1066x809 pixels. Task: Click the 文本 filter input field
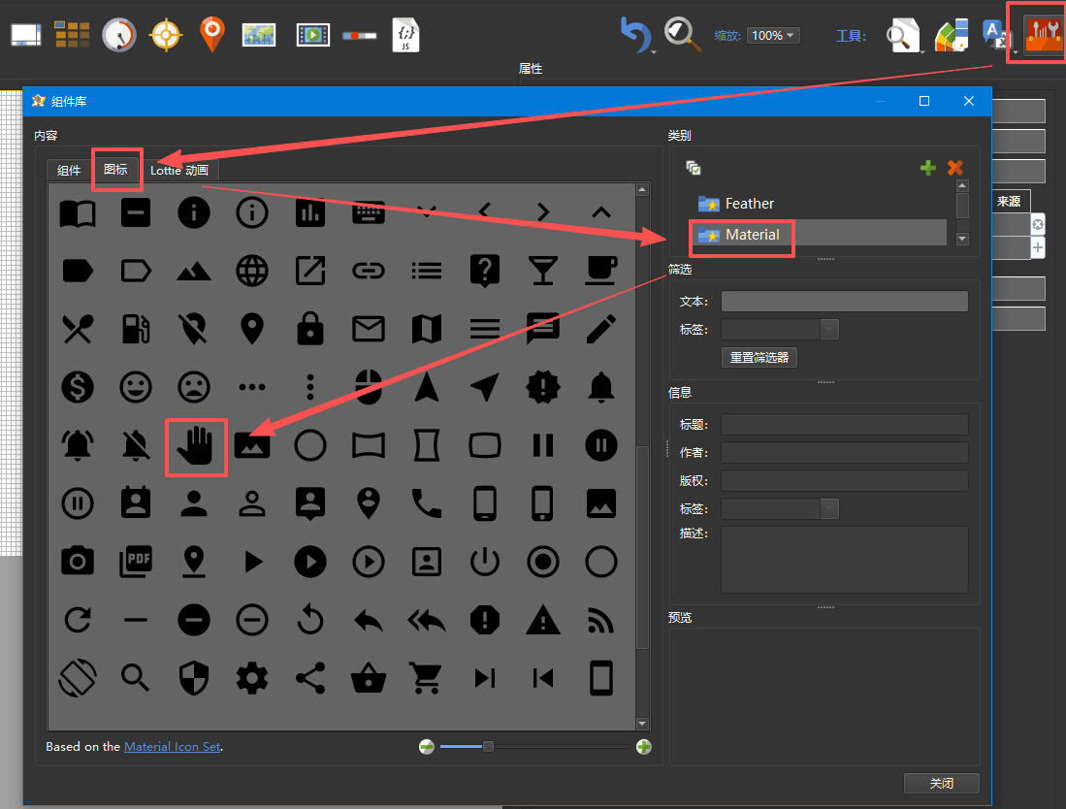844,302
